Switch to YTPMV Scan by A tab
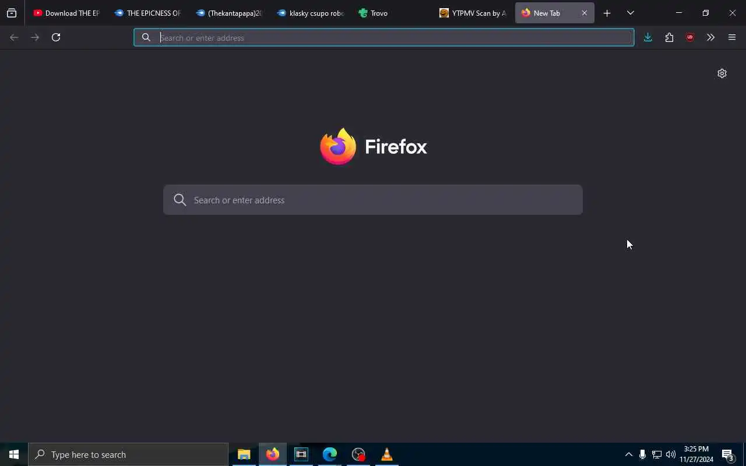This screenshot has height=466, width=746. (473, 13)
